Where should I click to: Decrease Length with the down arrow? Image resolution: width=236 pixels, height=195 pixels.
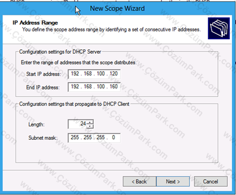point(90,126)
